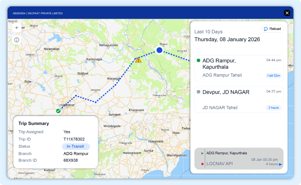Click the Halt 52m badge

coord(274,75)
